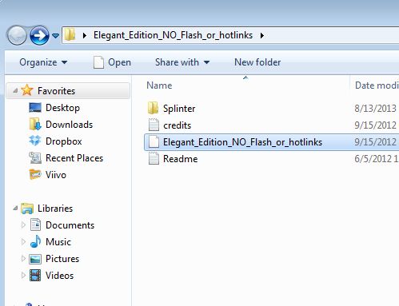Select the Readme file name
This screenshot has width=399, height=306.
point(180,159)
